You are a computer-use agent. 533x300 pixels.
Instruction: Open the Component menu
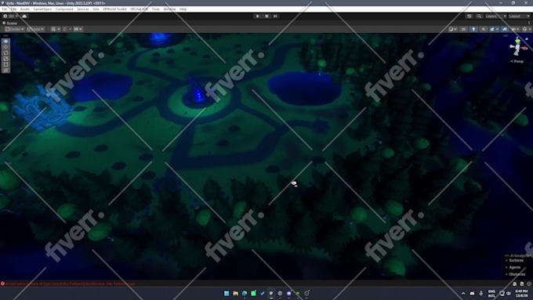point(64,9)
